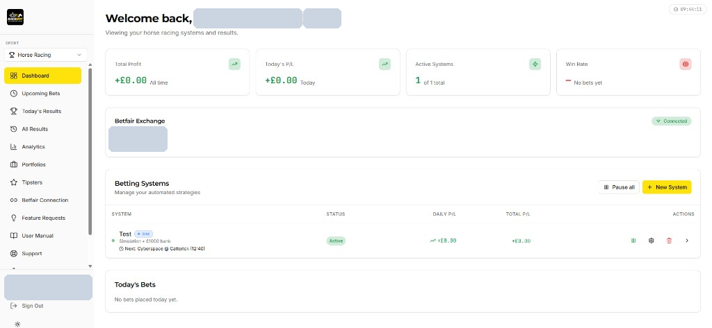Open Today's Results menu item

tap(42, 111)
